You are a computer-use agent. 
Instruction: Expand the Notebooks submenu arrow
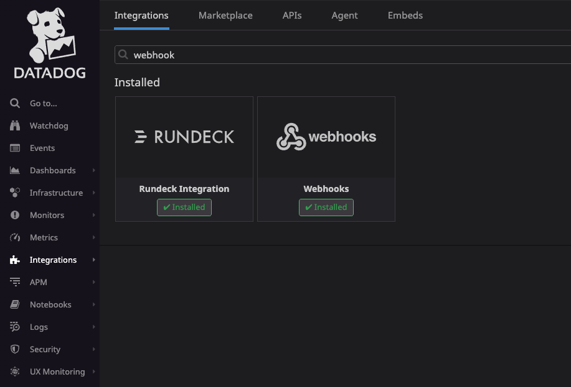[93, 304]
